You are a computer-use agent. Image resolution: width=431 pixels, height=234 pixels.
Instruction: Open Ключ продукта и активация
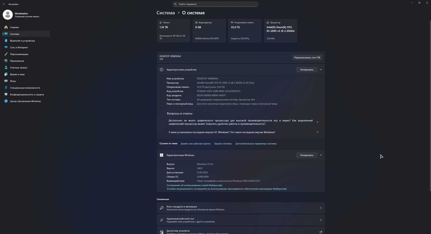click(x=241, y=208)
